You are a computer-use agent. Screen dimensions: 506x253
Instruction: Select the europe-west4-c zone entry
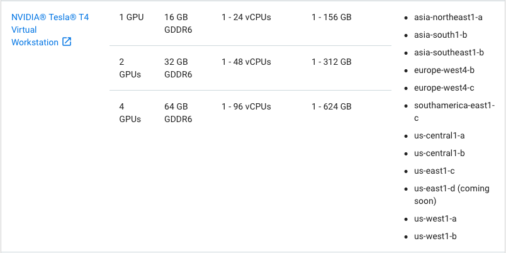click(444, 87)
